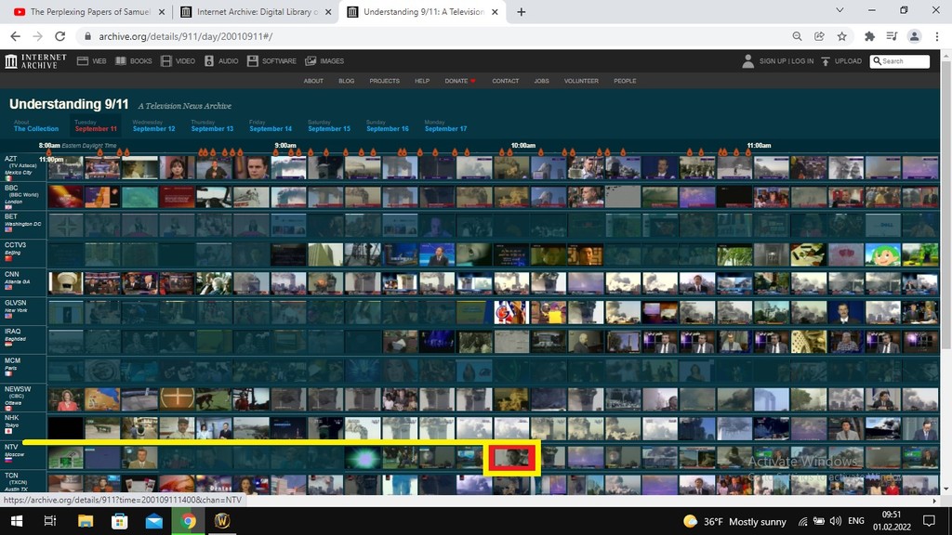Click the volume icon in the system tray
The width and height of the screenshot is (952, 535).
coord(835,521)
